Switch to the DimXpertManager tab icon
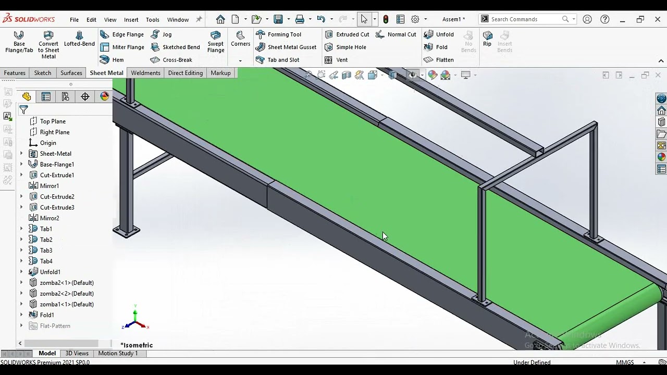 click(x=85, y=96)
